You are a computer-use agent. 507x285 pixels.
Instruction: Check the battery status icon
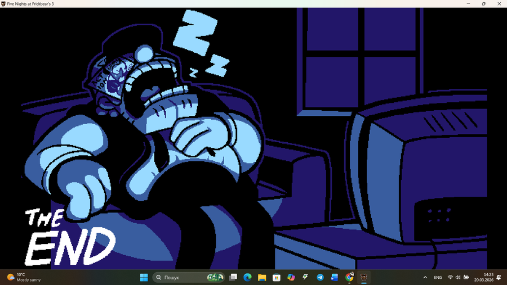tap(466, 277)
